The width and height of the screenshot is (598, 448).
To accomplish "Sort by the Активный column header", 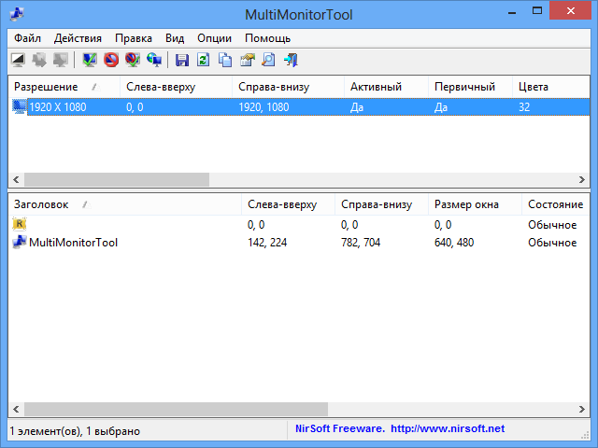I will pyautogui.click(x=386, y=87).
